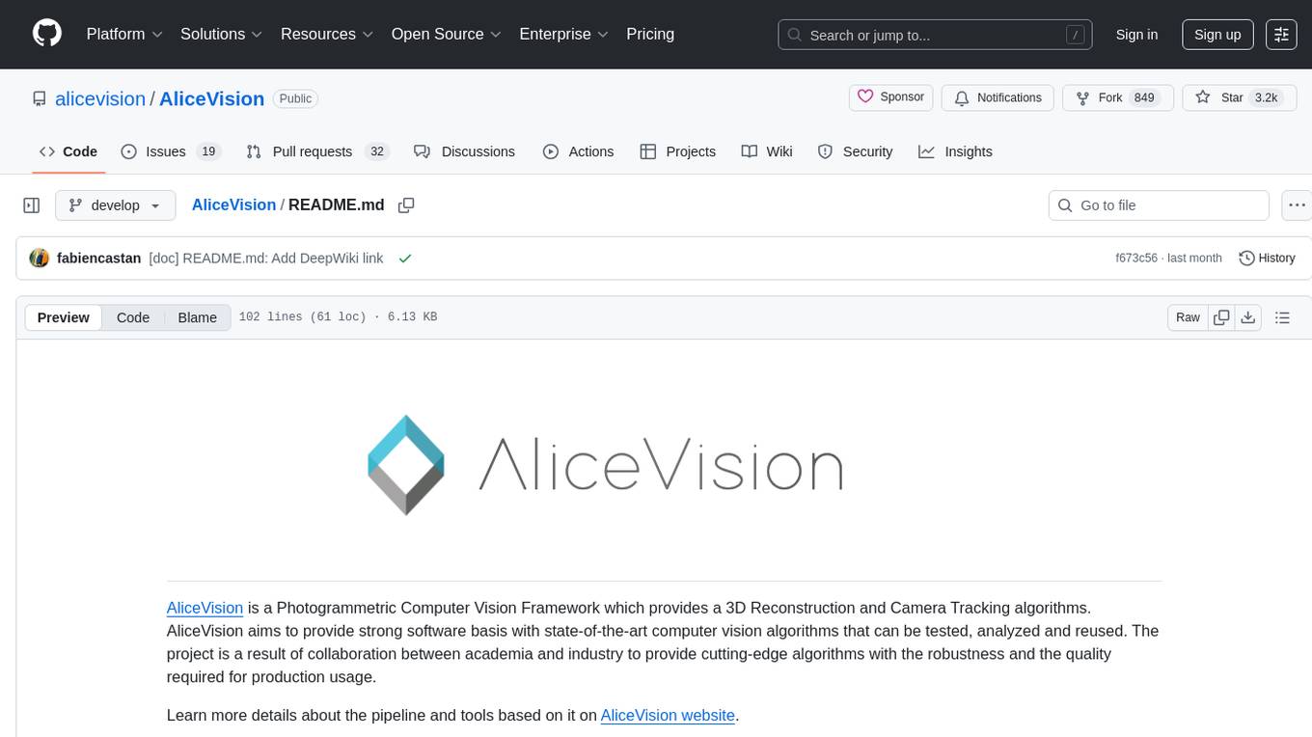Open the Security tab
Viewport: 1312px width, 737px height.
point(855,151)
